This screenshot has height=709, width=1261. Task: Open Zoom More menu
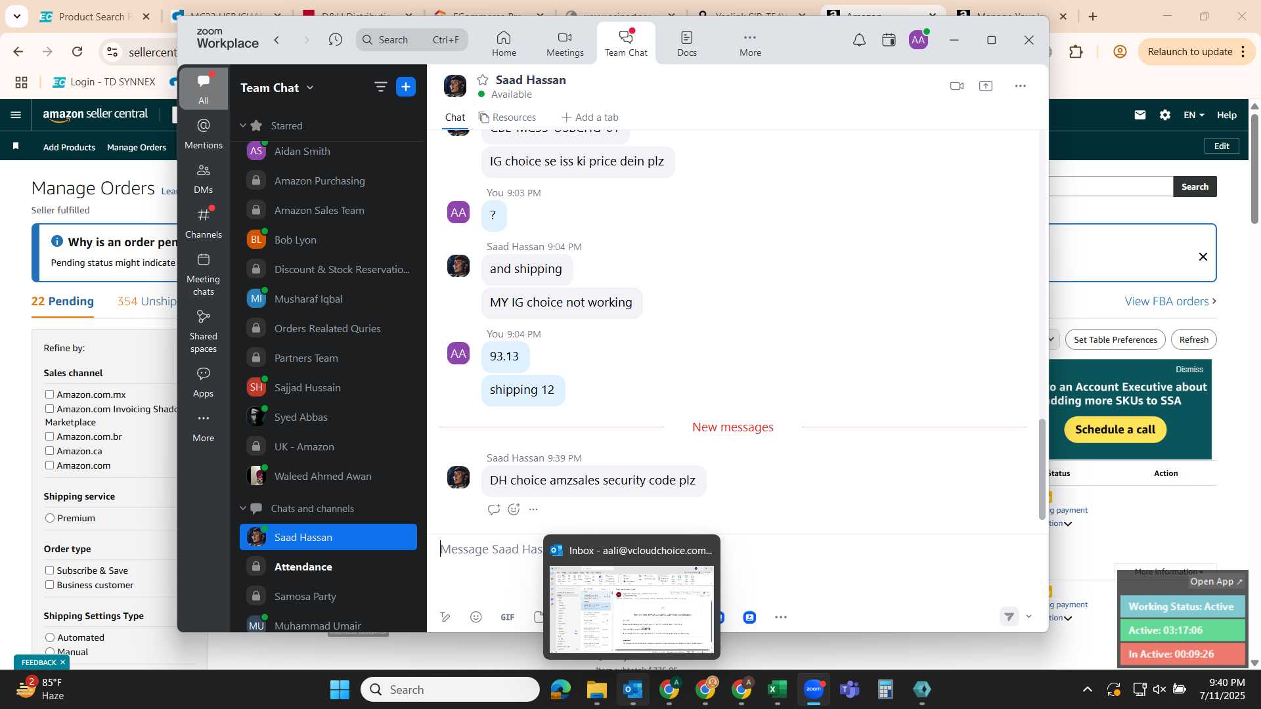(750, 43)
